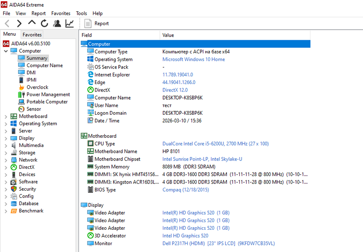The width and height of the screenshot is (363, 252).
Task: Select Summary in the tree
Action: 37,58
